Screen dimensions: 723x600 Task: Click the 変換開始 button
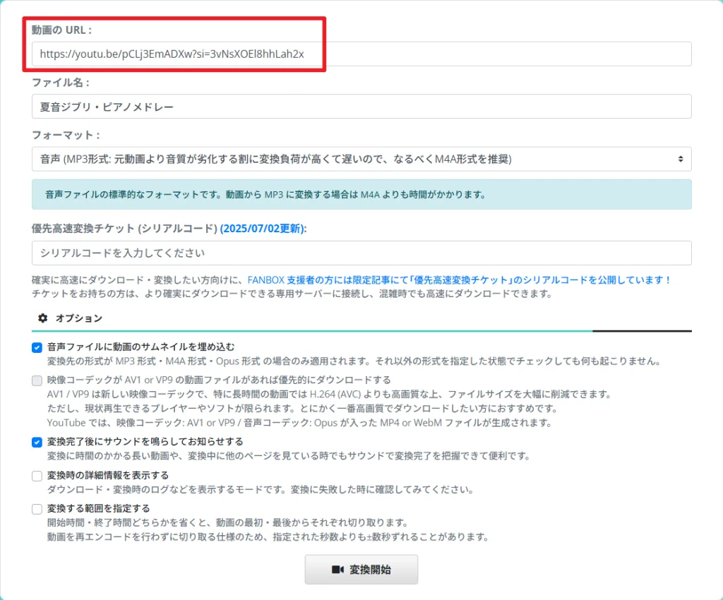pyautogui.click(x=361, y=570)
